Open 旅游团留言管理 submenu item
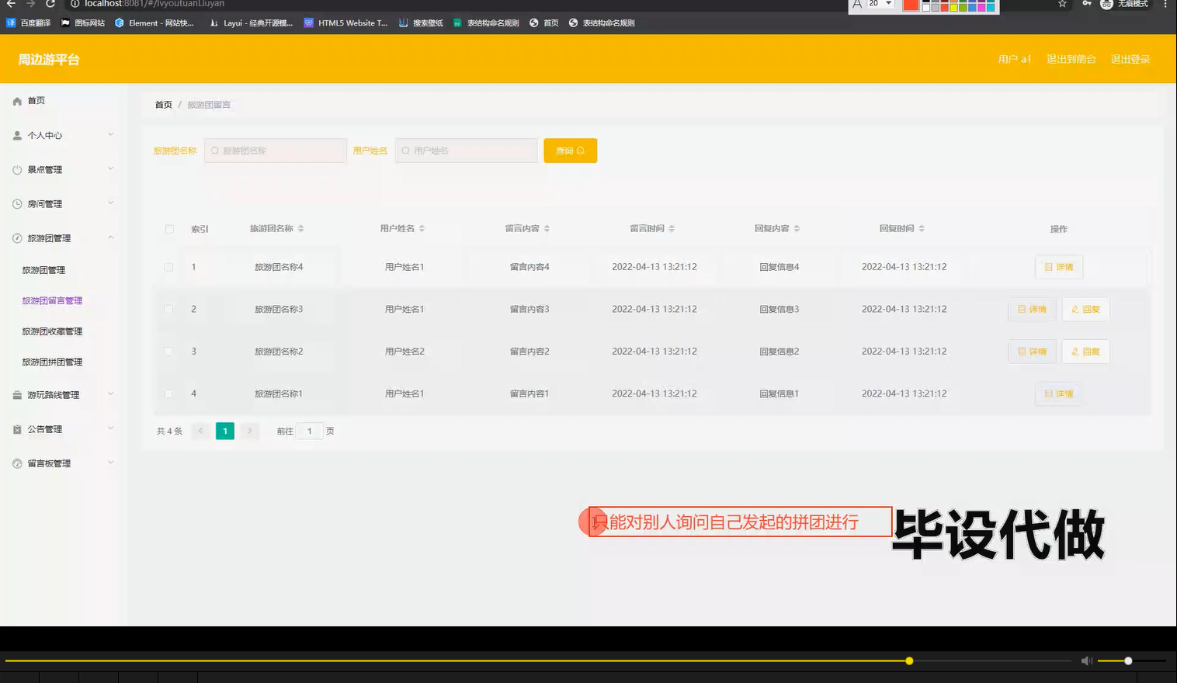Image resolution: width=1177 pixels, height=683 pixels. 52,300
